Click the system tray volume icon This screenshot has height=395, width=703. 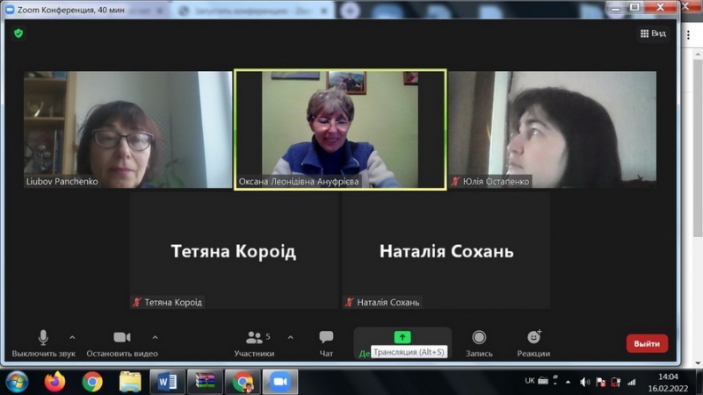point(583,382)
